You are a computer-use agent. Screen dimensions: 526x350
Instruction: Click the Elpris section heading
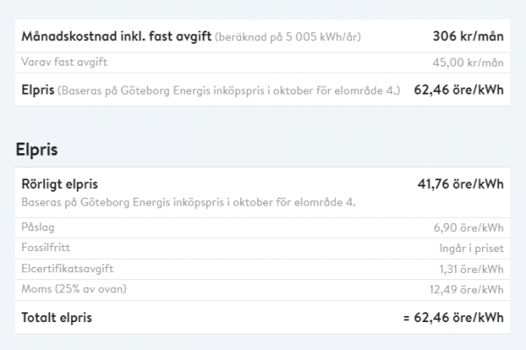[37, 150]
